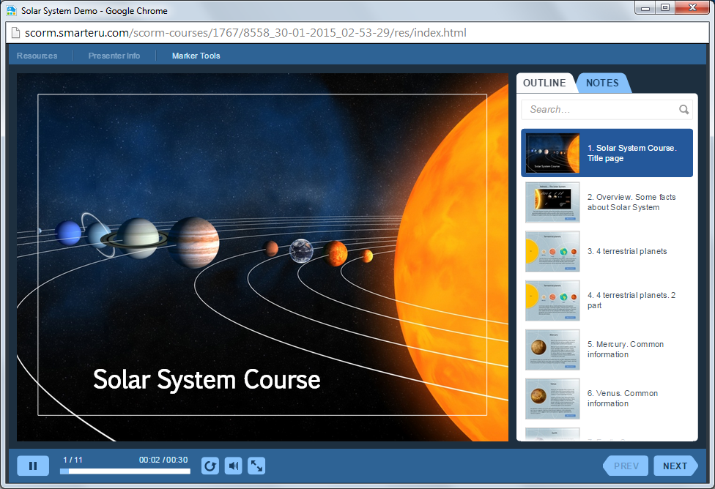Minimize the Chrome window
The height and width of the screenshot is (489, 715).
pos(645,8)
